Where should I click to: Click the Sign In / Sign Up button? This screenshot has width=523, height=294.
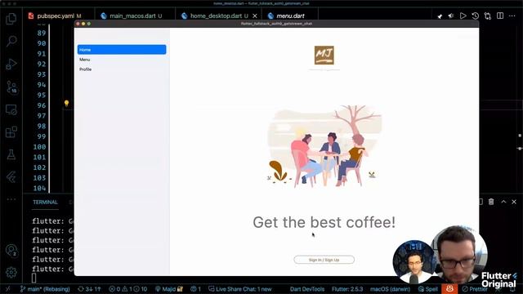pos(324,260)
